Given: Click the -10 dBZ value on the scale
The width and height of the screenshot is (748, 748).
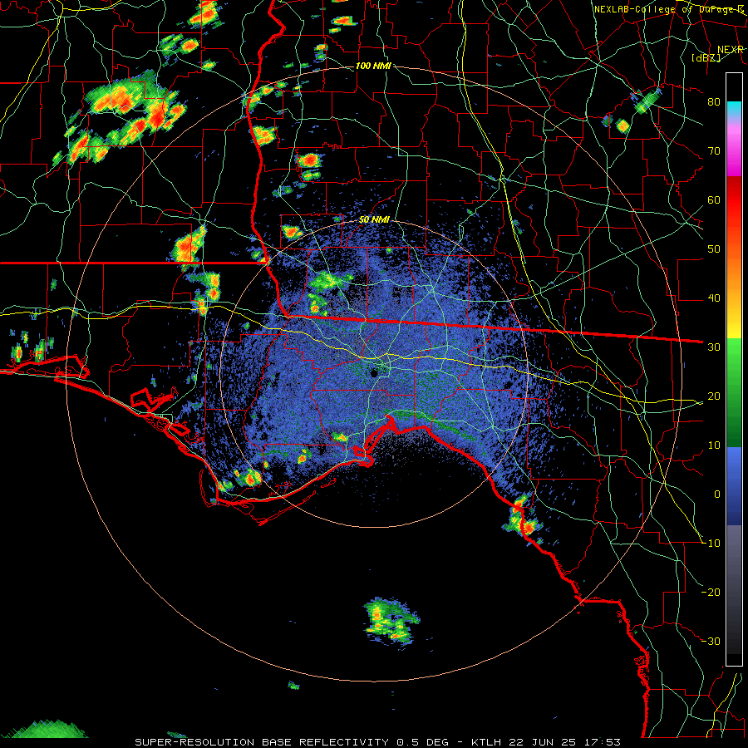Looking at the screenshot, I should (711, 544).
